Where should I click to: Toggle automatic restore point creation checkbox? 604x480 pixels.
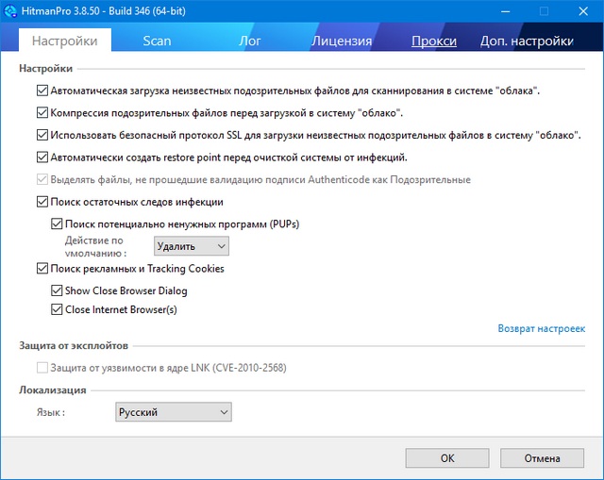[42, 157]
